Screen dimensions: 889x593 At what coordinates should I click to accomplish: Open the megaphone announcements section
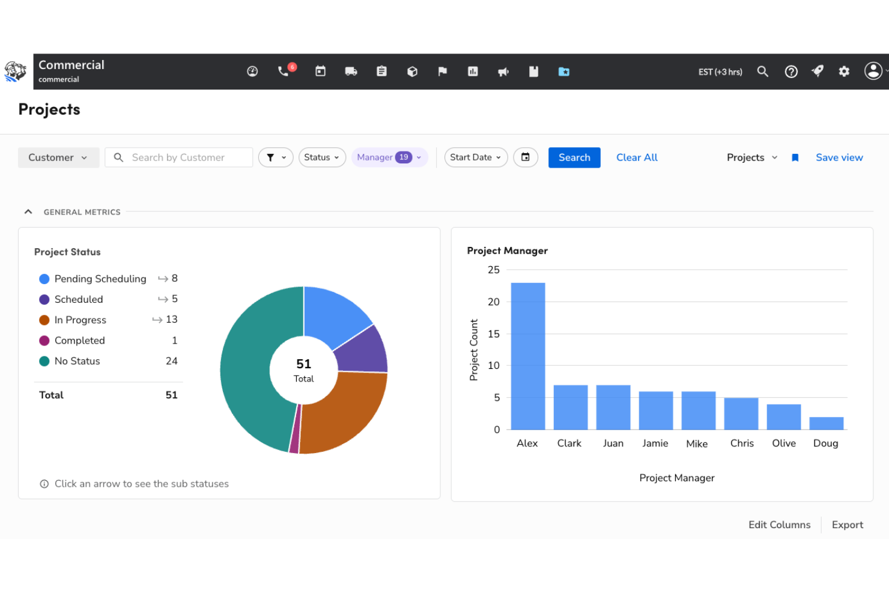503,71
